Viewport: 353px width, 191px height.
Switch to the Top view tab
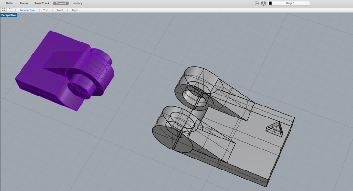click(46, 10)
